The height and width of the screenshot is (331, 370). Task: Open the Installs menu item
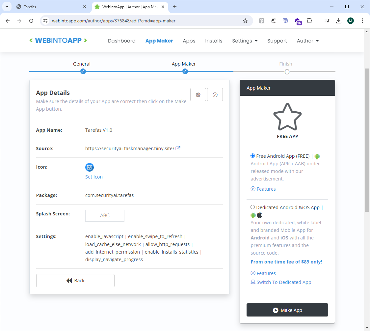point(214,41)
